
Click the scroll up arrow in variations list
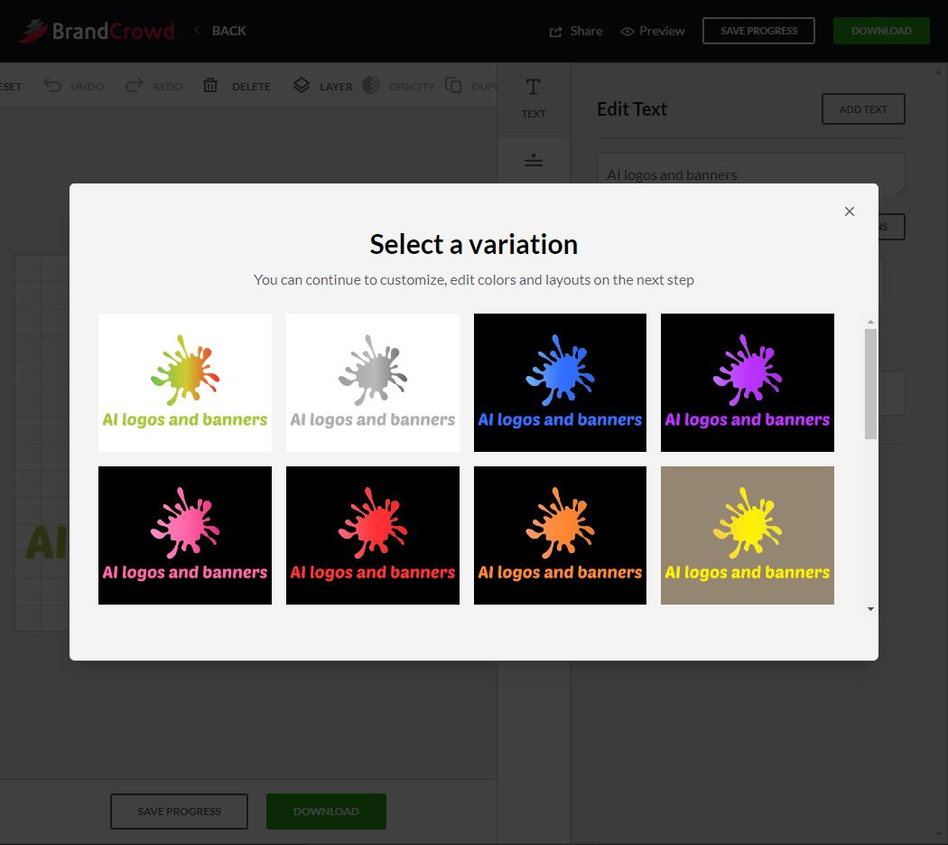pos(870,322)
